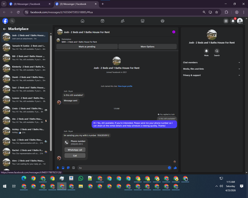The height and width of the screenshot is (198, 248).
Task: Open Microsoft Edge from the taskbar
Action: coord(24,178)
